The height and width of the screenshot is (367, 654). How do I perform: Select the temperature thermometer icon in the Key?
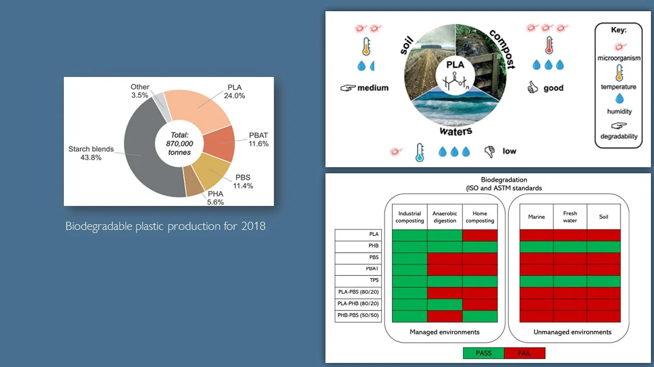click(619, 73)
